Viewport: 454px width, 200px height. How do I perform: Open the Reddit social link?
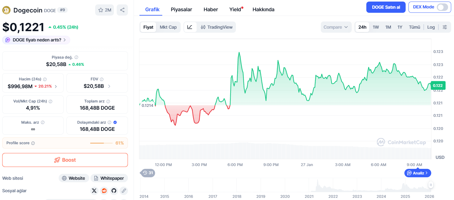tap(104, 191)
